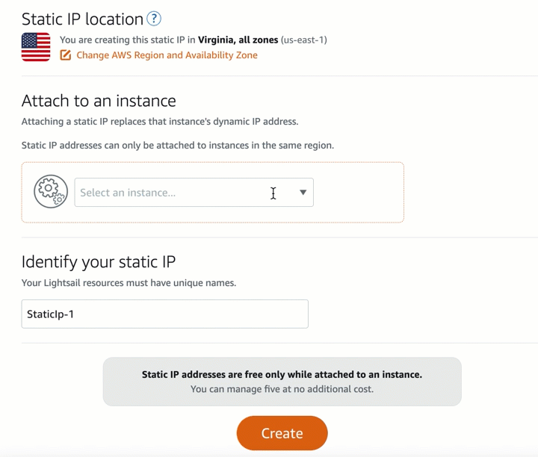Open the Select an instance combo box
The width and height of the screenshot is (538, 457).
click(194, 193)
